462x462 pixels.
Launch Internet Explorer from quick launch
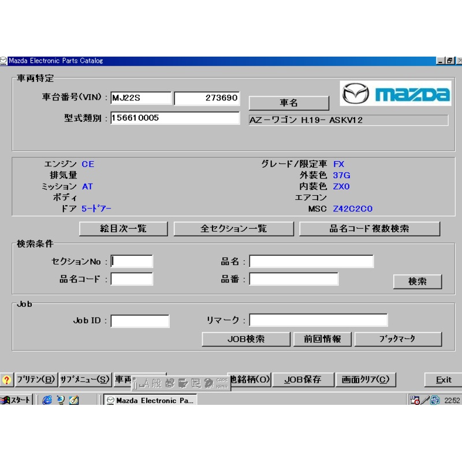(47, 400)
